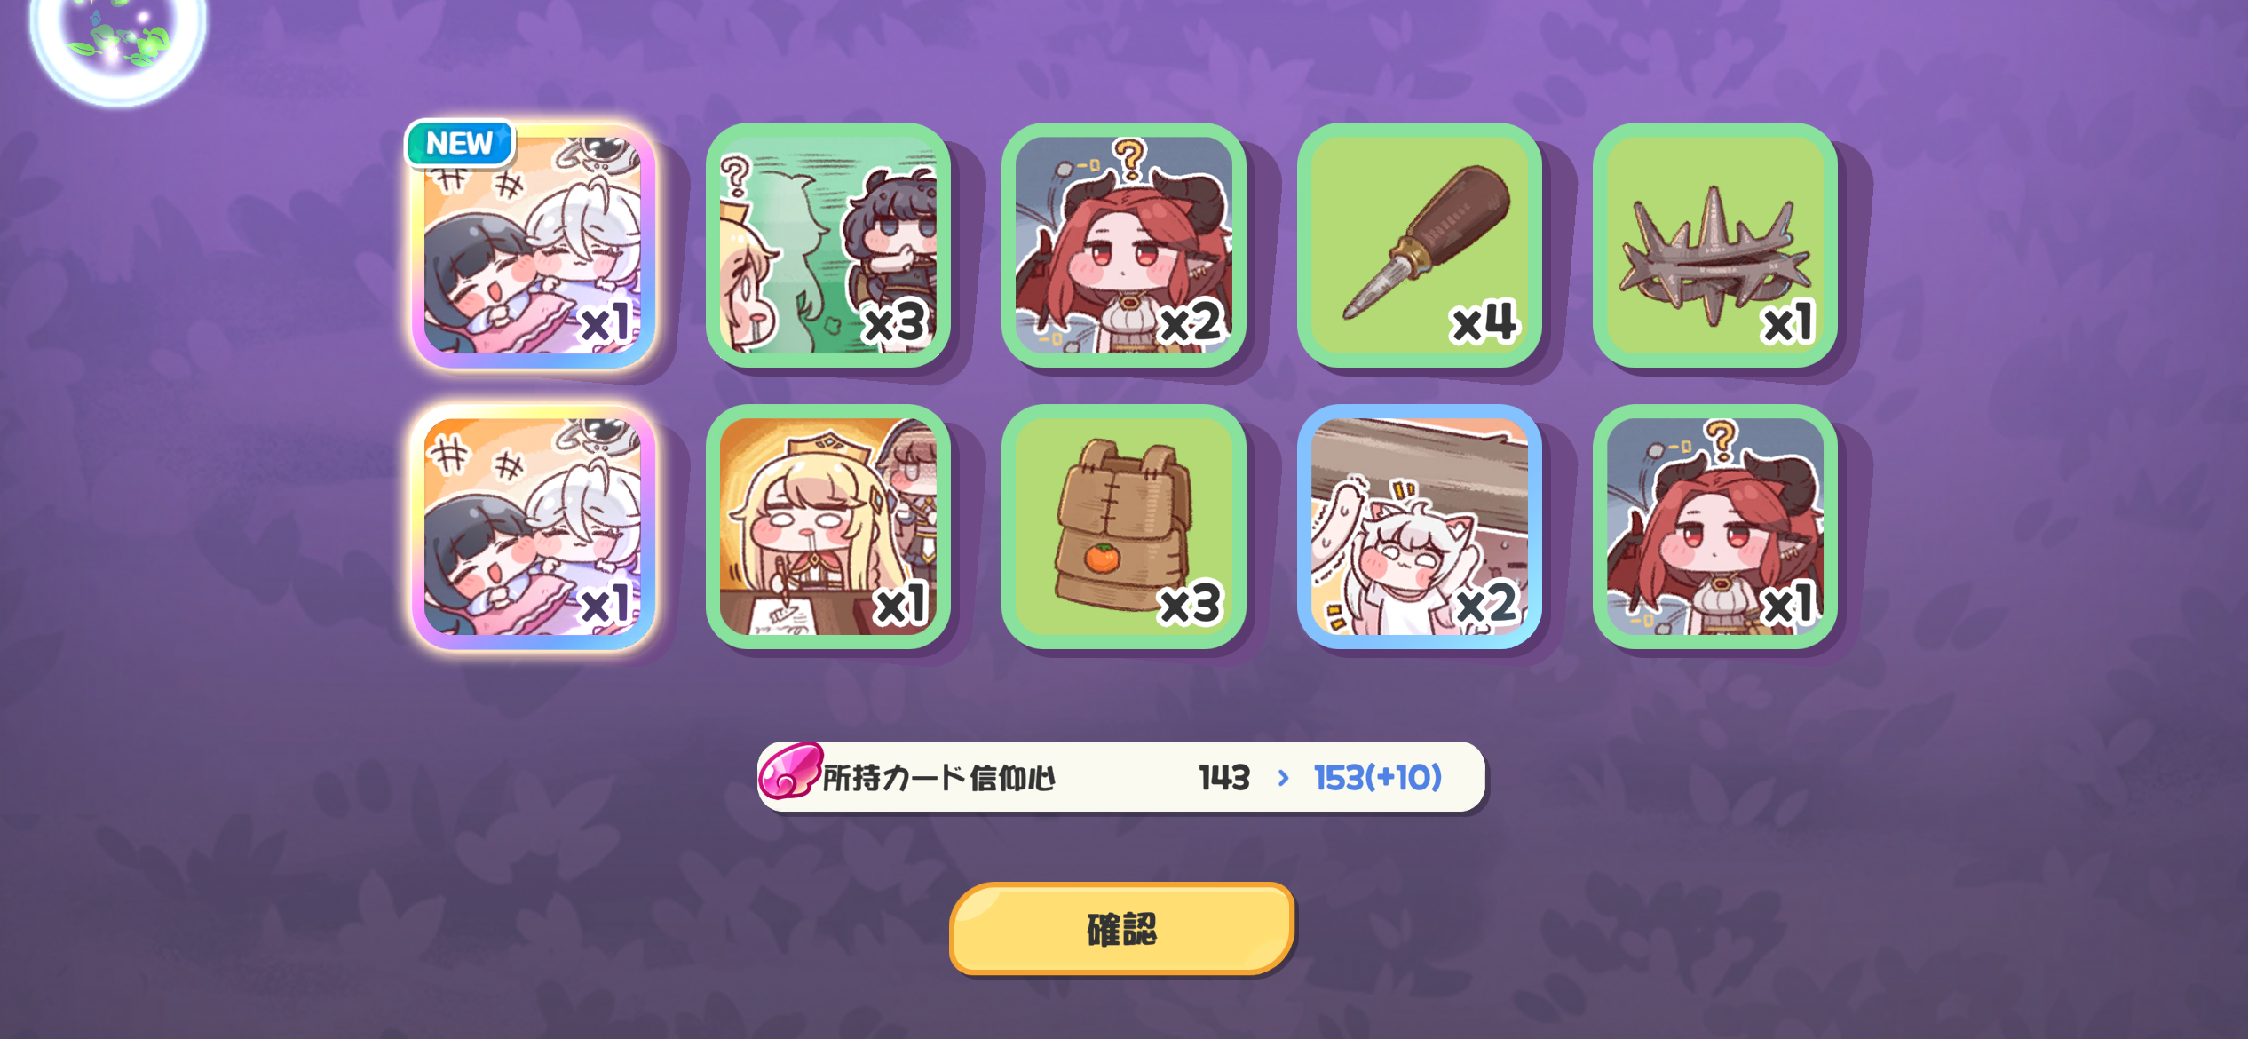Click the blue arrow between faith values
Viewport: 2248px width, 1039px height.
[1283, 778]
